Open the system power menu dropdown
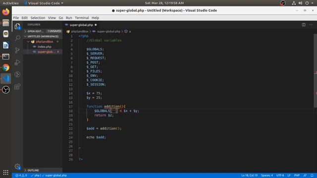 coord(309,3)
